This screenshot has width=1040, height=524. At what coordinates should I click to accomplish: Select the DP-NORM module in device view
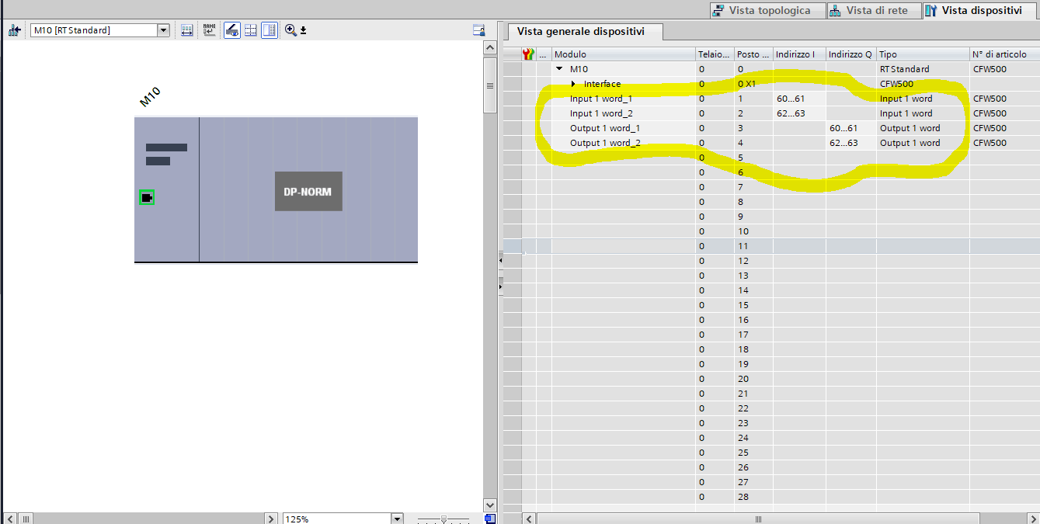(308, 191)
